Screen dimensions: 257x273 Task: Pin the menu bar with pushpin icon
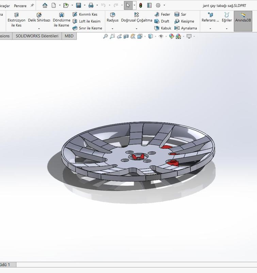coord(32,5)
